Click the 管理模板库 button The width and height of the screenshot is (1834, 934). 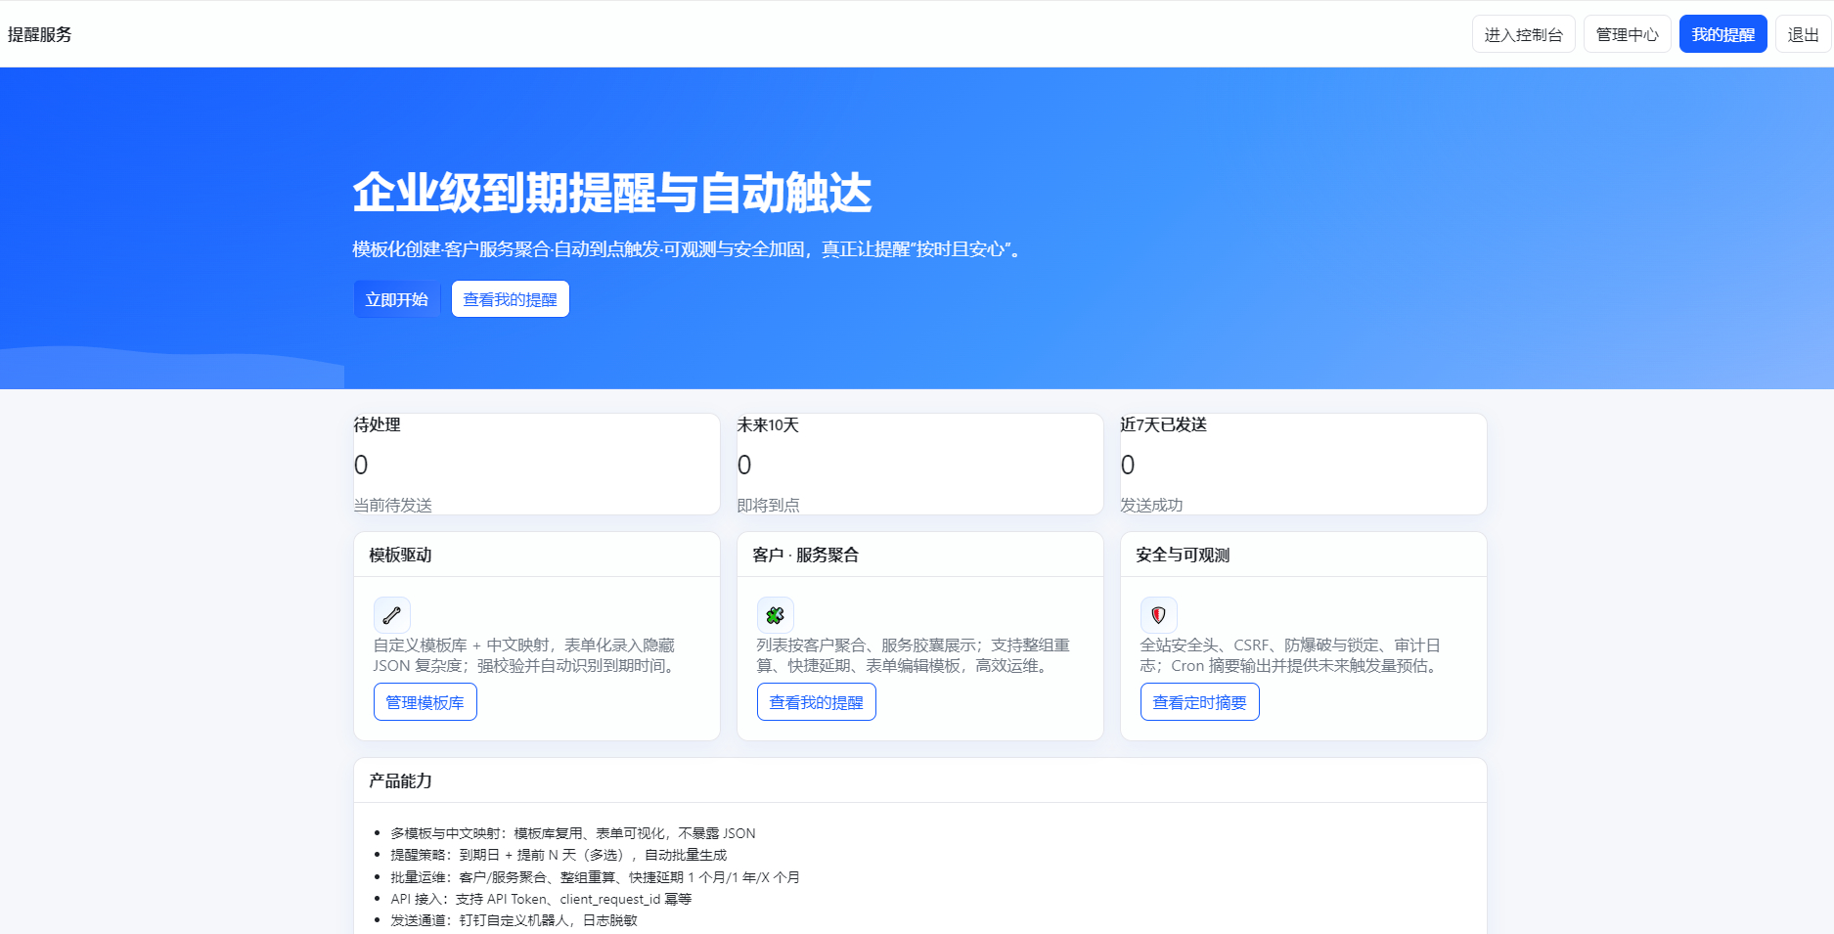(425, 702)
